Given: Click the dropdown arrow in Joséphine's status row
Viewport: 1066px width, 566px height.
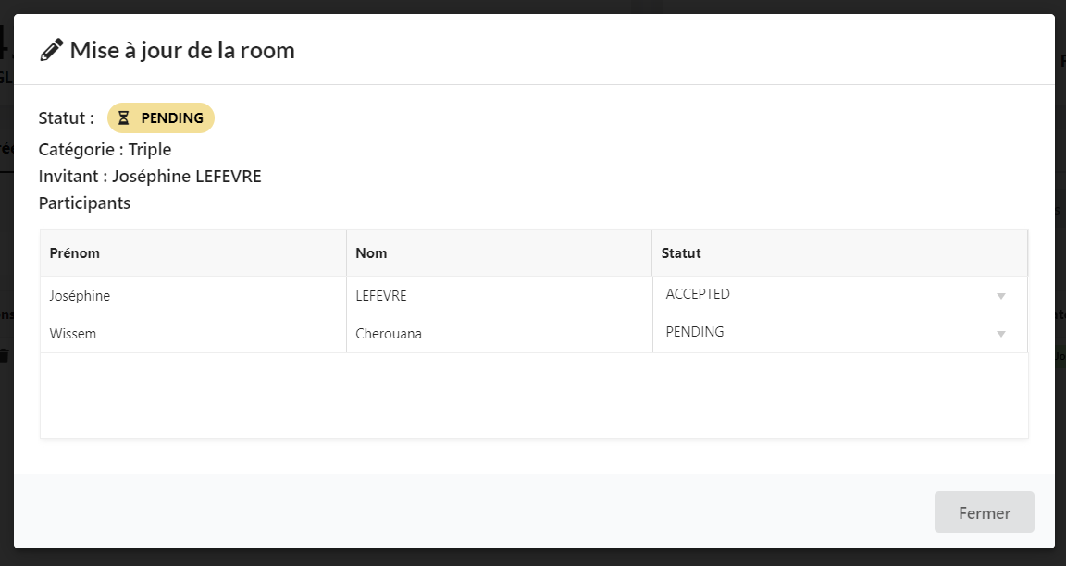Looking at the screenshot, I should pyautogui.click(x=1000, y=296).
